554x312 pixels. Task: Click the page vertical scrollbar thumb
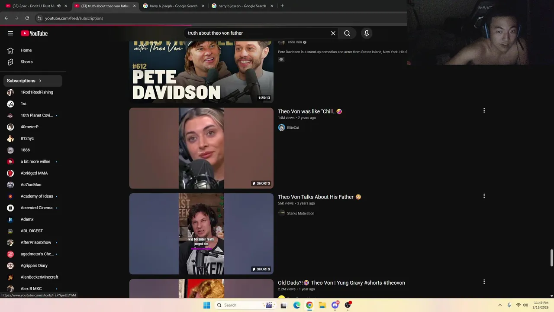coord(551,258)
